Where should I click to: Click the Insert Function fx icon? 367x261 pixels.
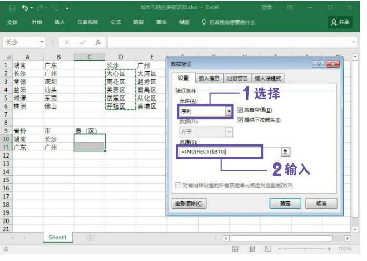point(98,42)
